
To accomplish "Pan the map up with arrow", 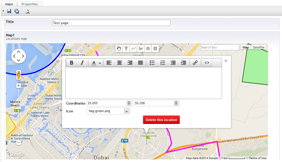I will [x=19, y=52].
